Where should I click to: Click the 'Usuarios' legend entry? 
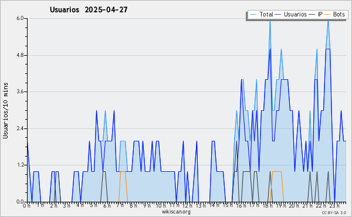click(295, 14)
